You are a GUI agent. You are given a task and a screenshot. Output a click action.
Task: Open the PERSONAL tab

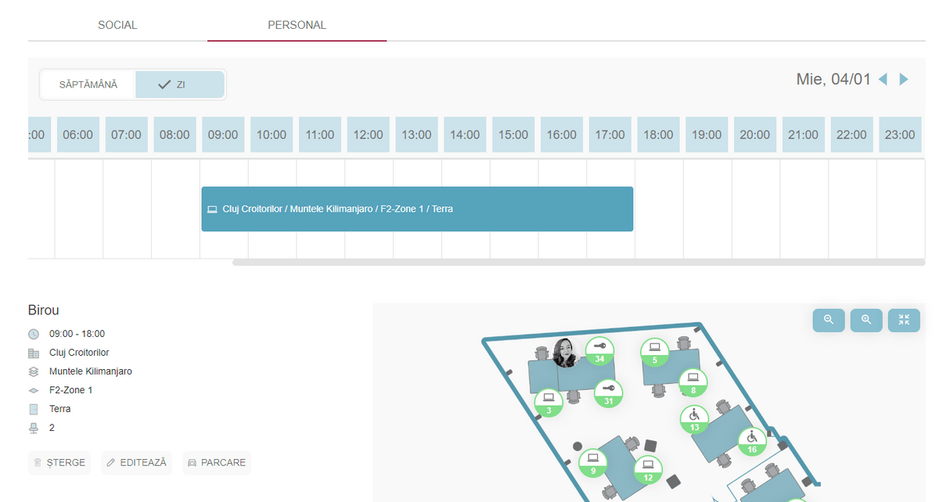[x=297, y=25]
